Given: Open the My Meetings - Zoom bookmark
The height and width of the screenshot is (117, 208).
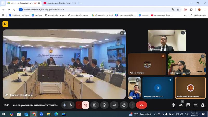Looking at the screenshot, I should tap(19, 15).
